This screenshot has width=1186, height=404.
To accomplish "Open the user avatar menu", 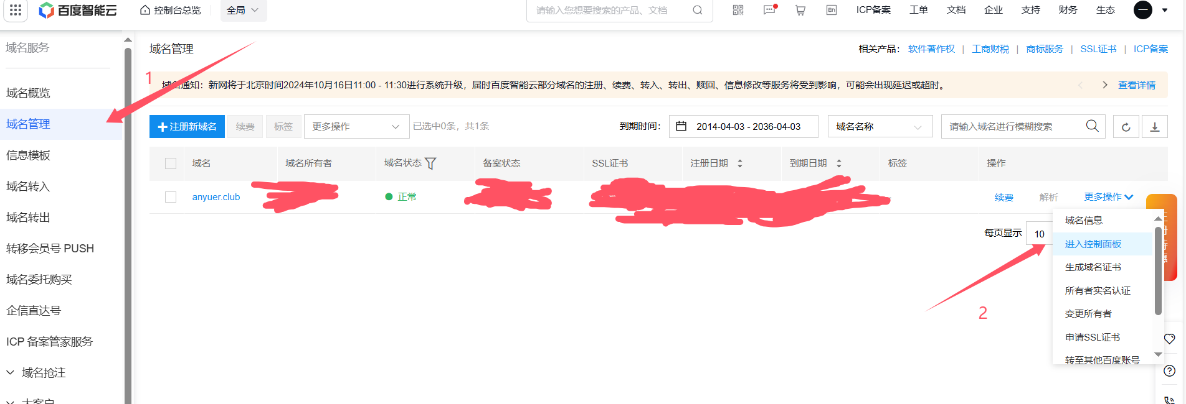I will [1143, 10].
